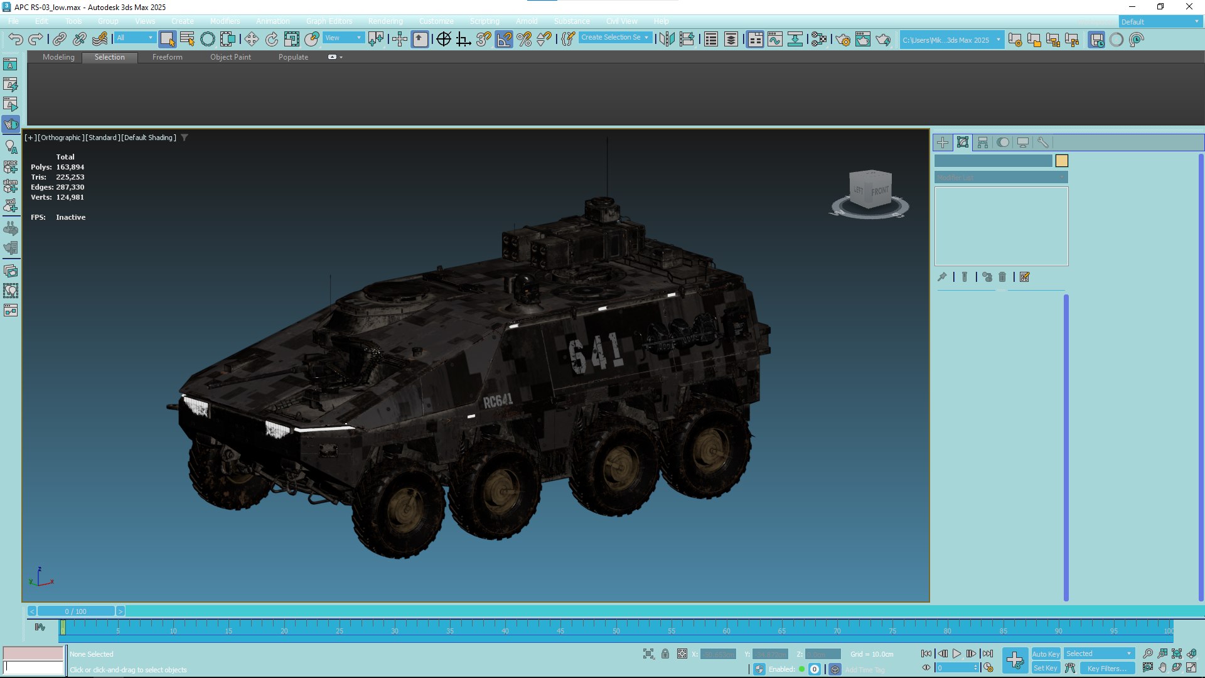Open the 'All' selection filter dropdown
This screenshot has width=1205, height=678.
coord(134,38)
